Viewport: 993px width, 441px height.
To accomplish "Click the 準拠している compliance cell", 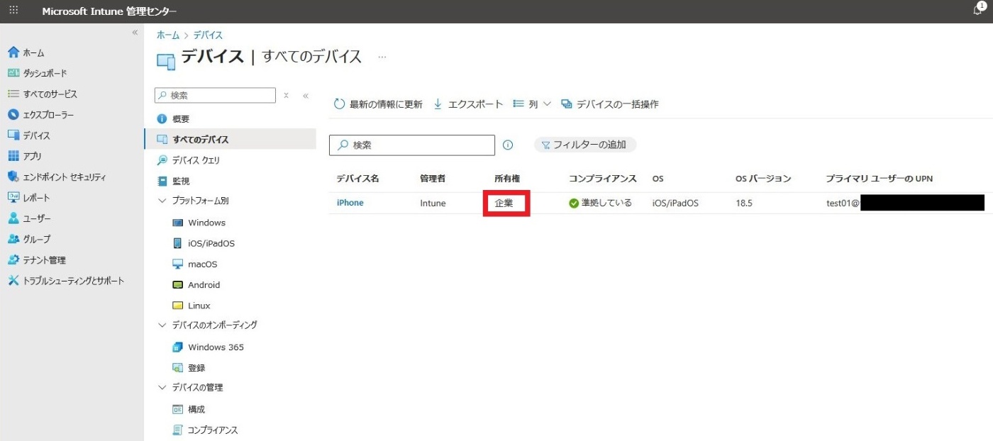I will [x=600, y=203].
